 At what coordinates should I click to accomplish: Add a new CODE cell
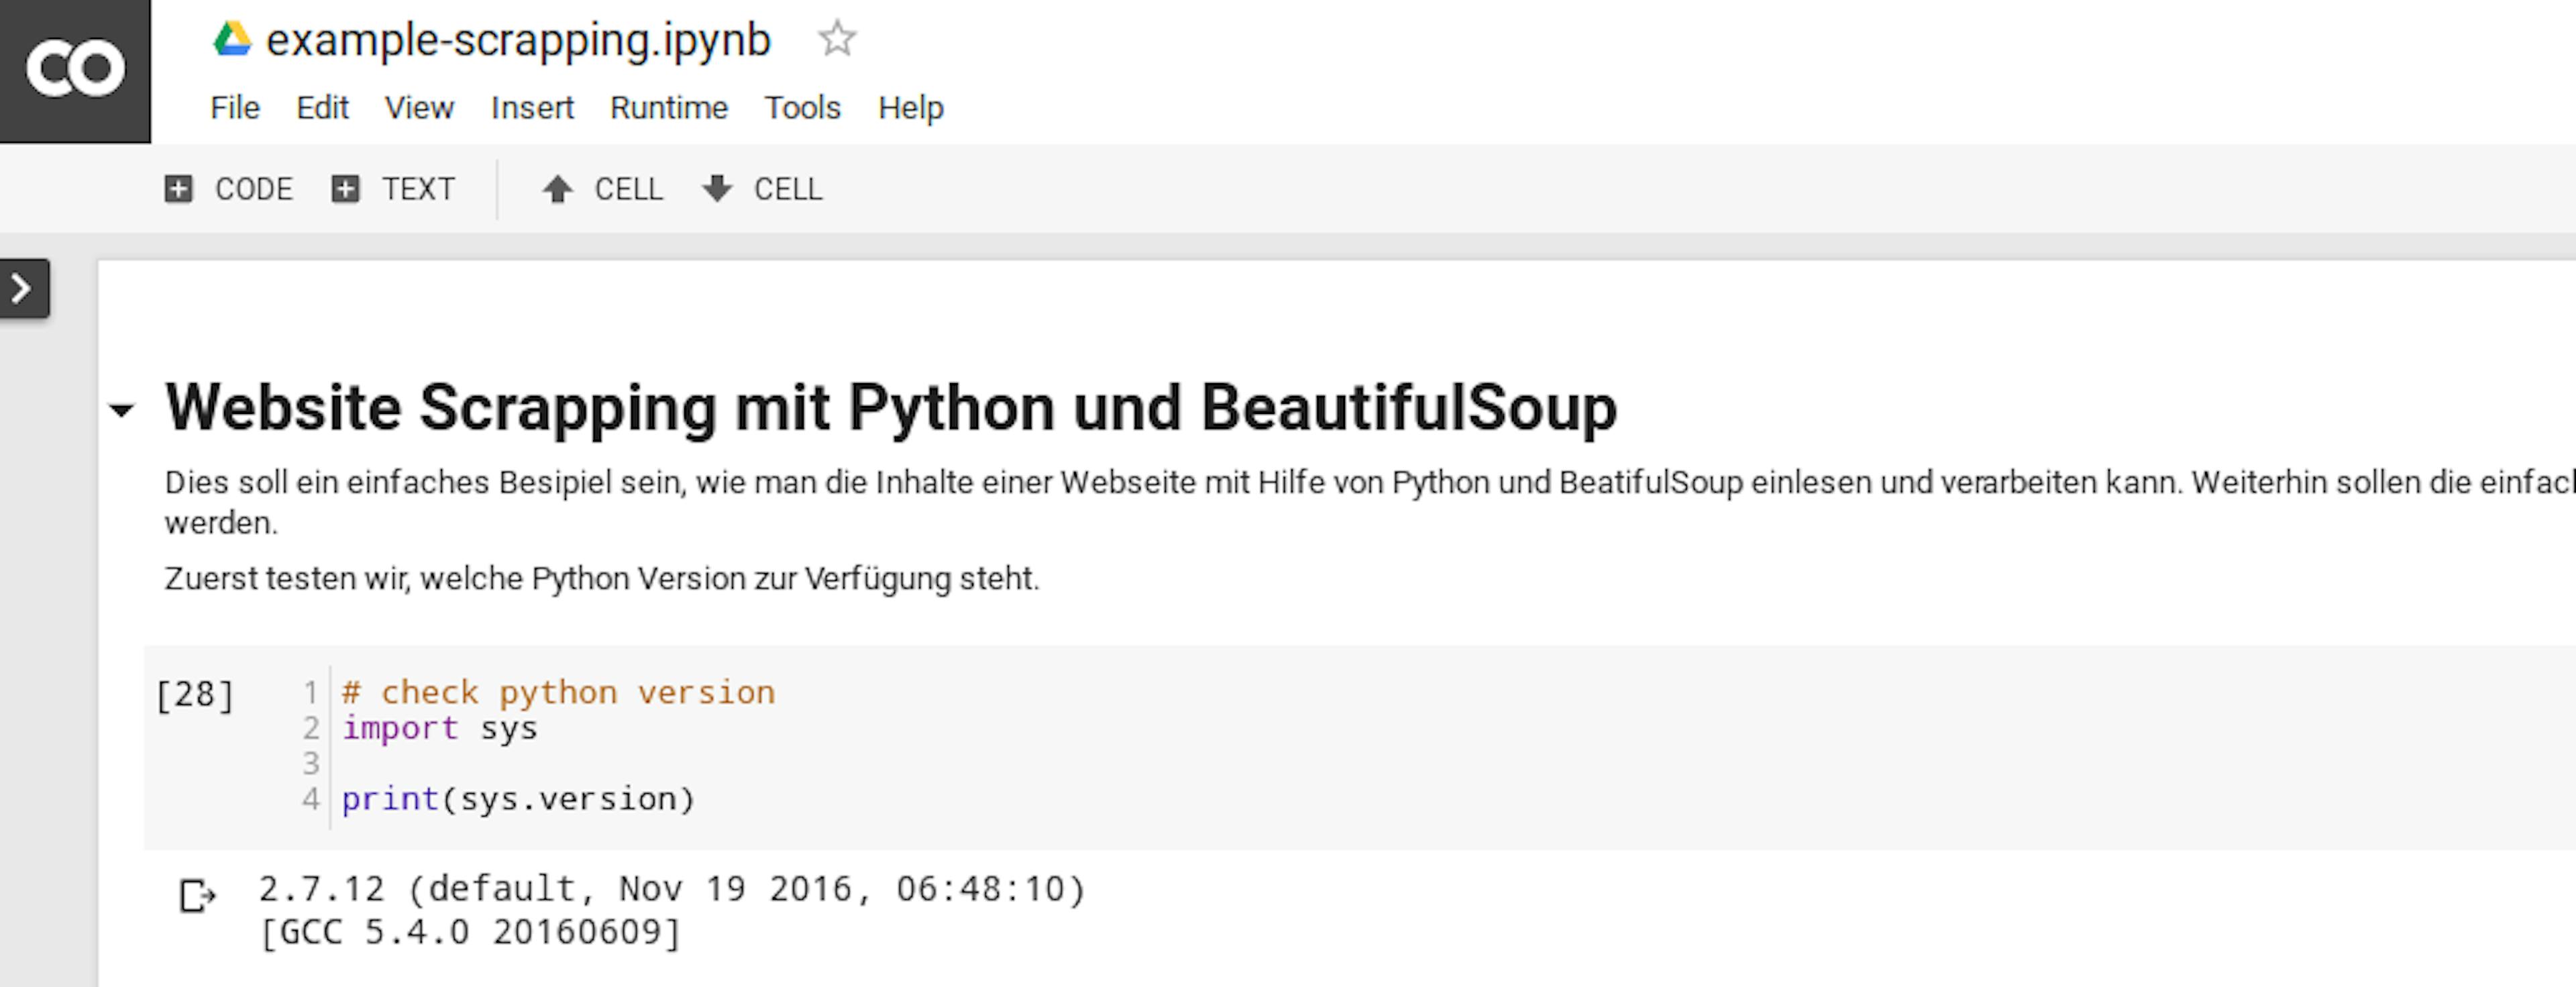tap(229, 189)
